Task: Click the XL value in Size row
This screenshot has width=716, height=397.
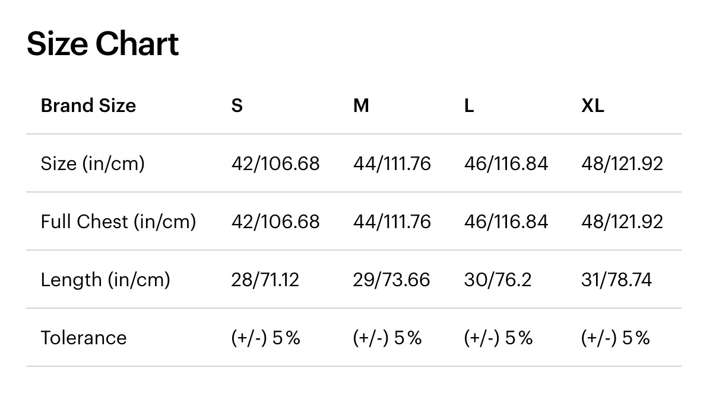Action: [622, 164]
